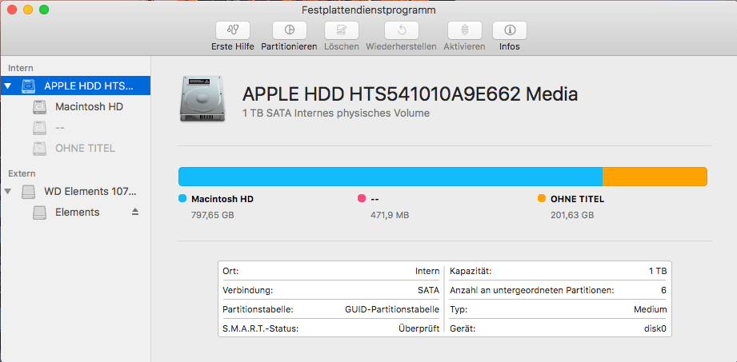Click the Elements volume drive icon
This screenshot has width=737, height=362.
pos(40,213)
